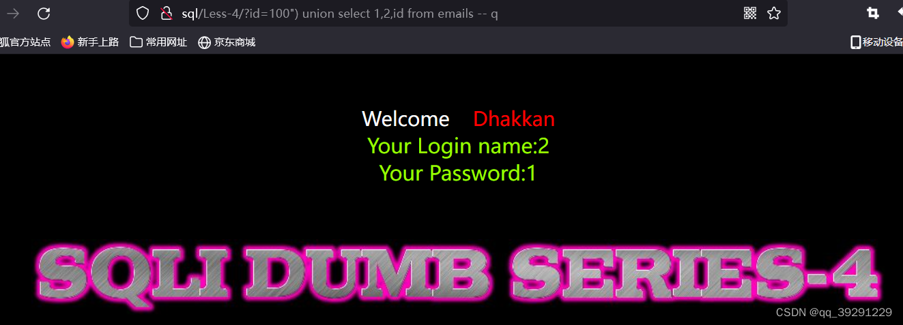Viewport: 903px width, 325px height.
Task: Select the 'Your Login name:2' line
Action: coord(458,146)
